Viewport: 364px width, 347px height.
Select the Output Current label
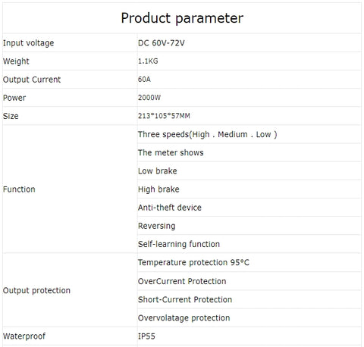32,80
